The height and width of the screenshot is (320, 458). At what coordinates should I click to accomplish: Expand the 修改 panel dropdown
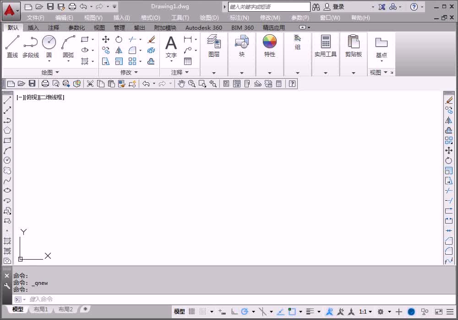[129, 72]
